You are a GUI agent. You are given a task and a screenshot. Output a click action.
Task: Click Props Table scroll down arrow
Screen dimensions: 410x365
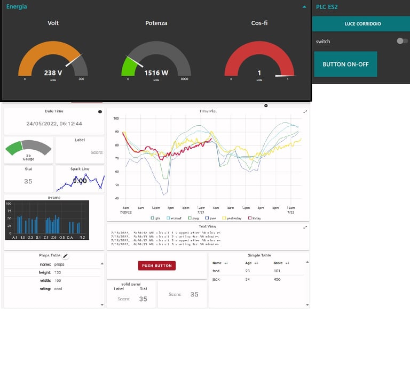click(x=102, y=305)
